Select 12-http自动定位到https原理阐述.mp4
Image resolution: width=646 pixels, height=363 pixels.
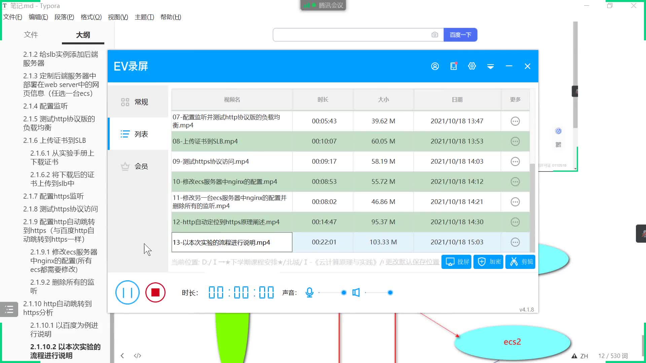pyautogui.click(x=350, y=222)
